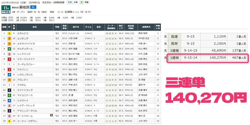Click the pink bracket 8 badge for レイヤードレッド
250x125 pixels.
(9, 106)
